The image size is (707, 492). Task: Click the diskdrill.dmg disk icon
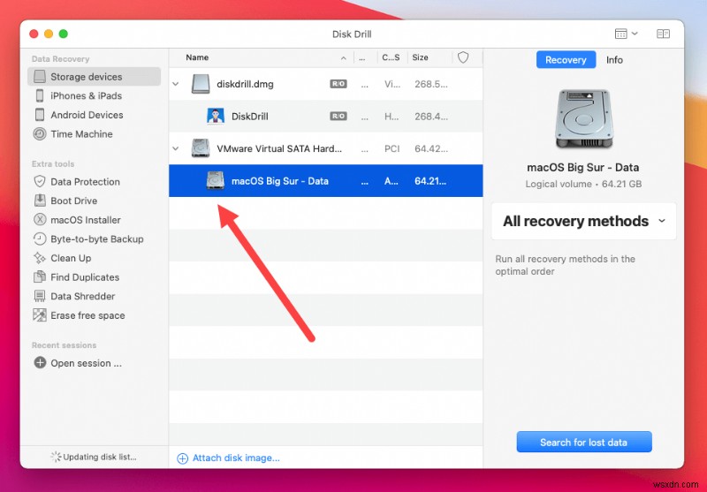(201, 84)
